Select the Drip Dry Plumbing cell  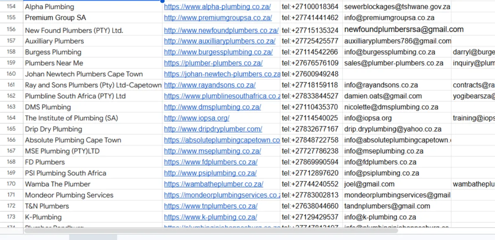pos(93,129)
